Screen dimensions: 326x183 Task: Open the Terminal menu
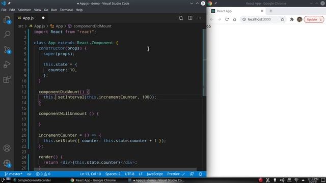click(66, 10)
